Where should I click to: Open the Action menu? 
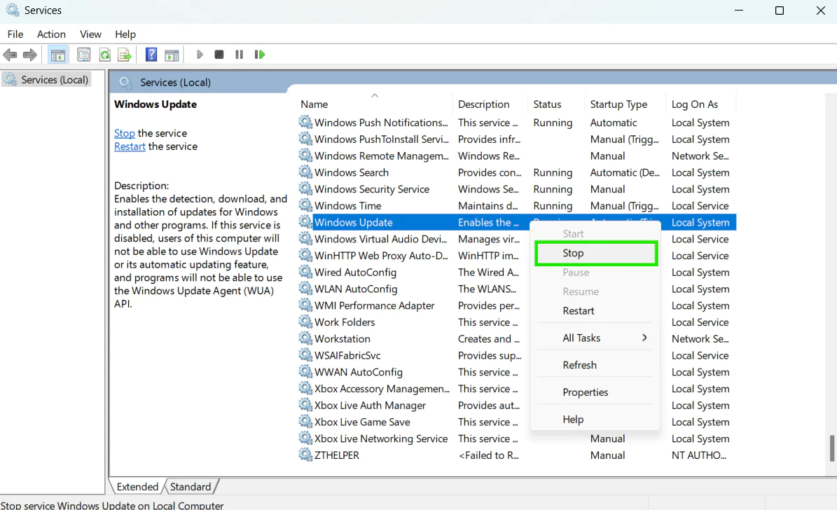coord(51,34)
